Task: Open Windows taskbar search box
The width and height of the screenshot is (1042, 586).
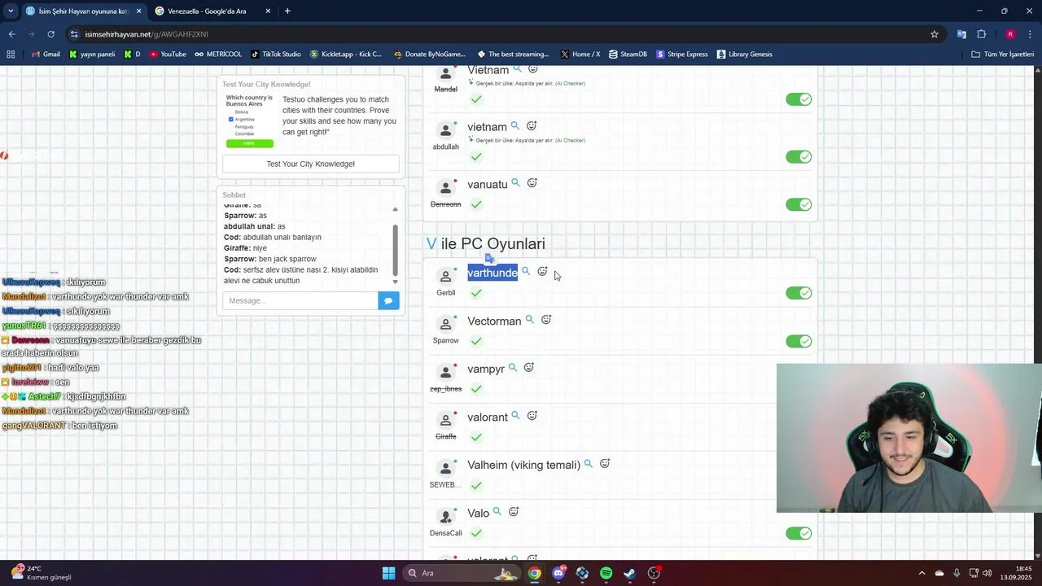Action: (x=462, y=573)
